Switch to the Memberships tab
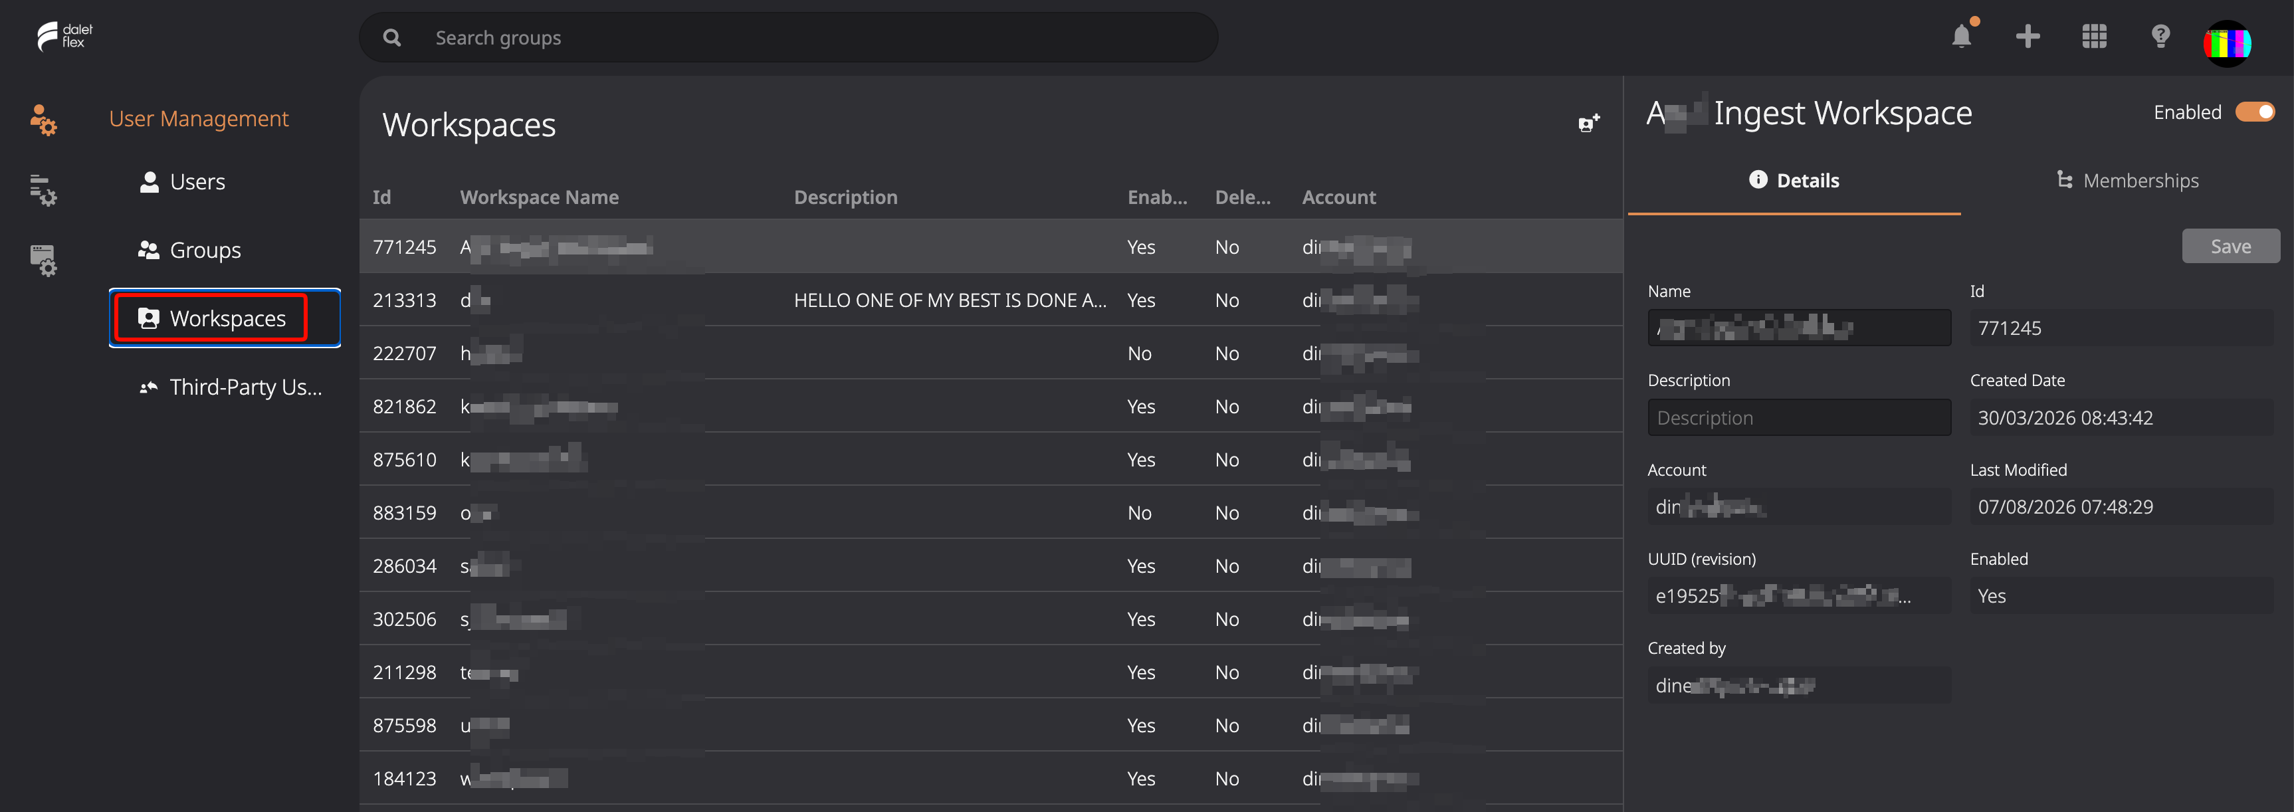 (x=2127, y=181)
